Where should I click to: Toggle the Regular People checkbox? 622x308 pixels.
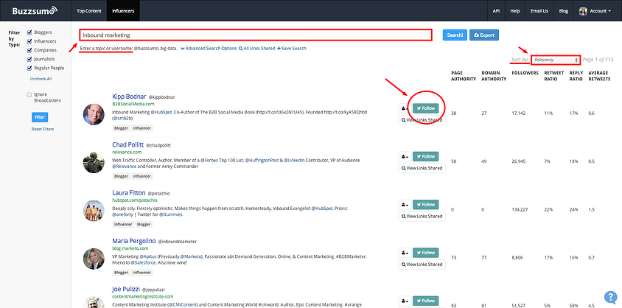[29, 69]
